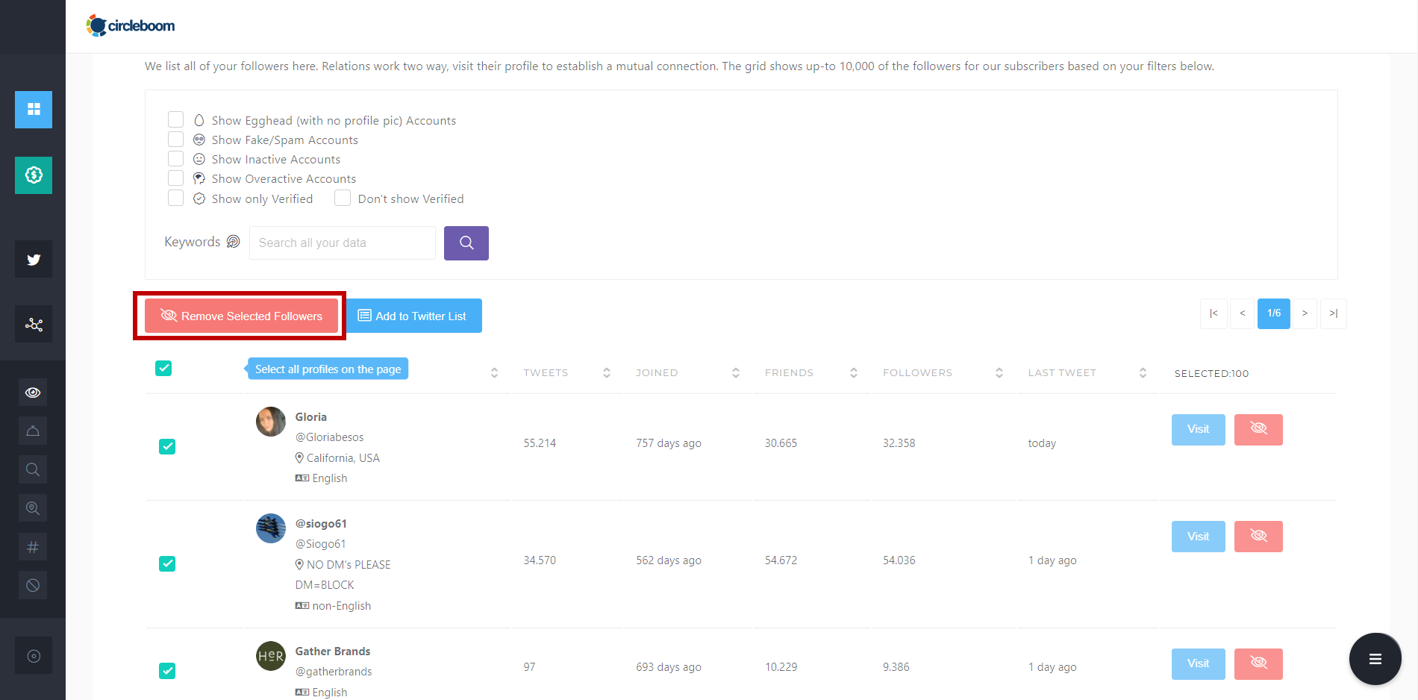Jump to last page in pagination
1418x700 pixels.
point(1333,313)
